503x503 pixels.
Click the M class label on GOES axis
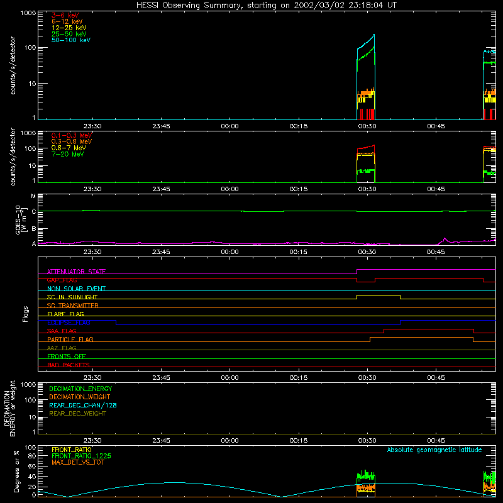[x=33, y=196]
